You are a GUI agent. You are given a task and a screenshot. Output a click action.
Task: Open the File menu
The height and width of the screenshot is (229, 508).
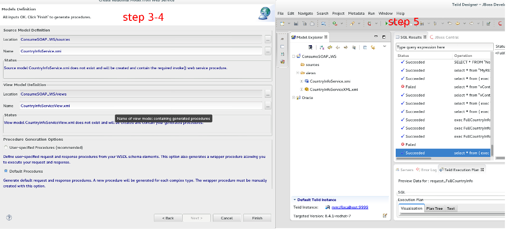280,13
